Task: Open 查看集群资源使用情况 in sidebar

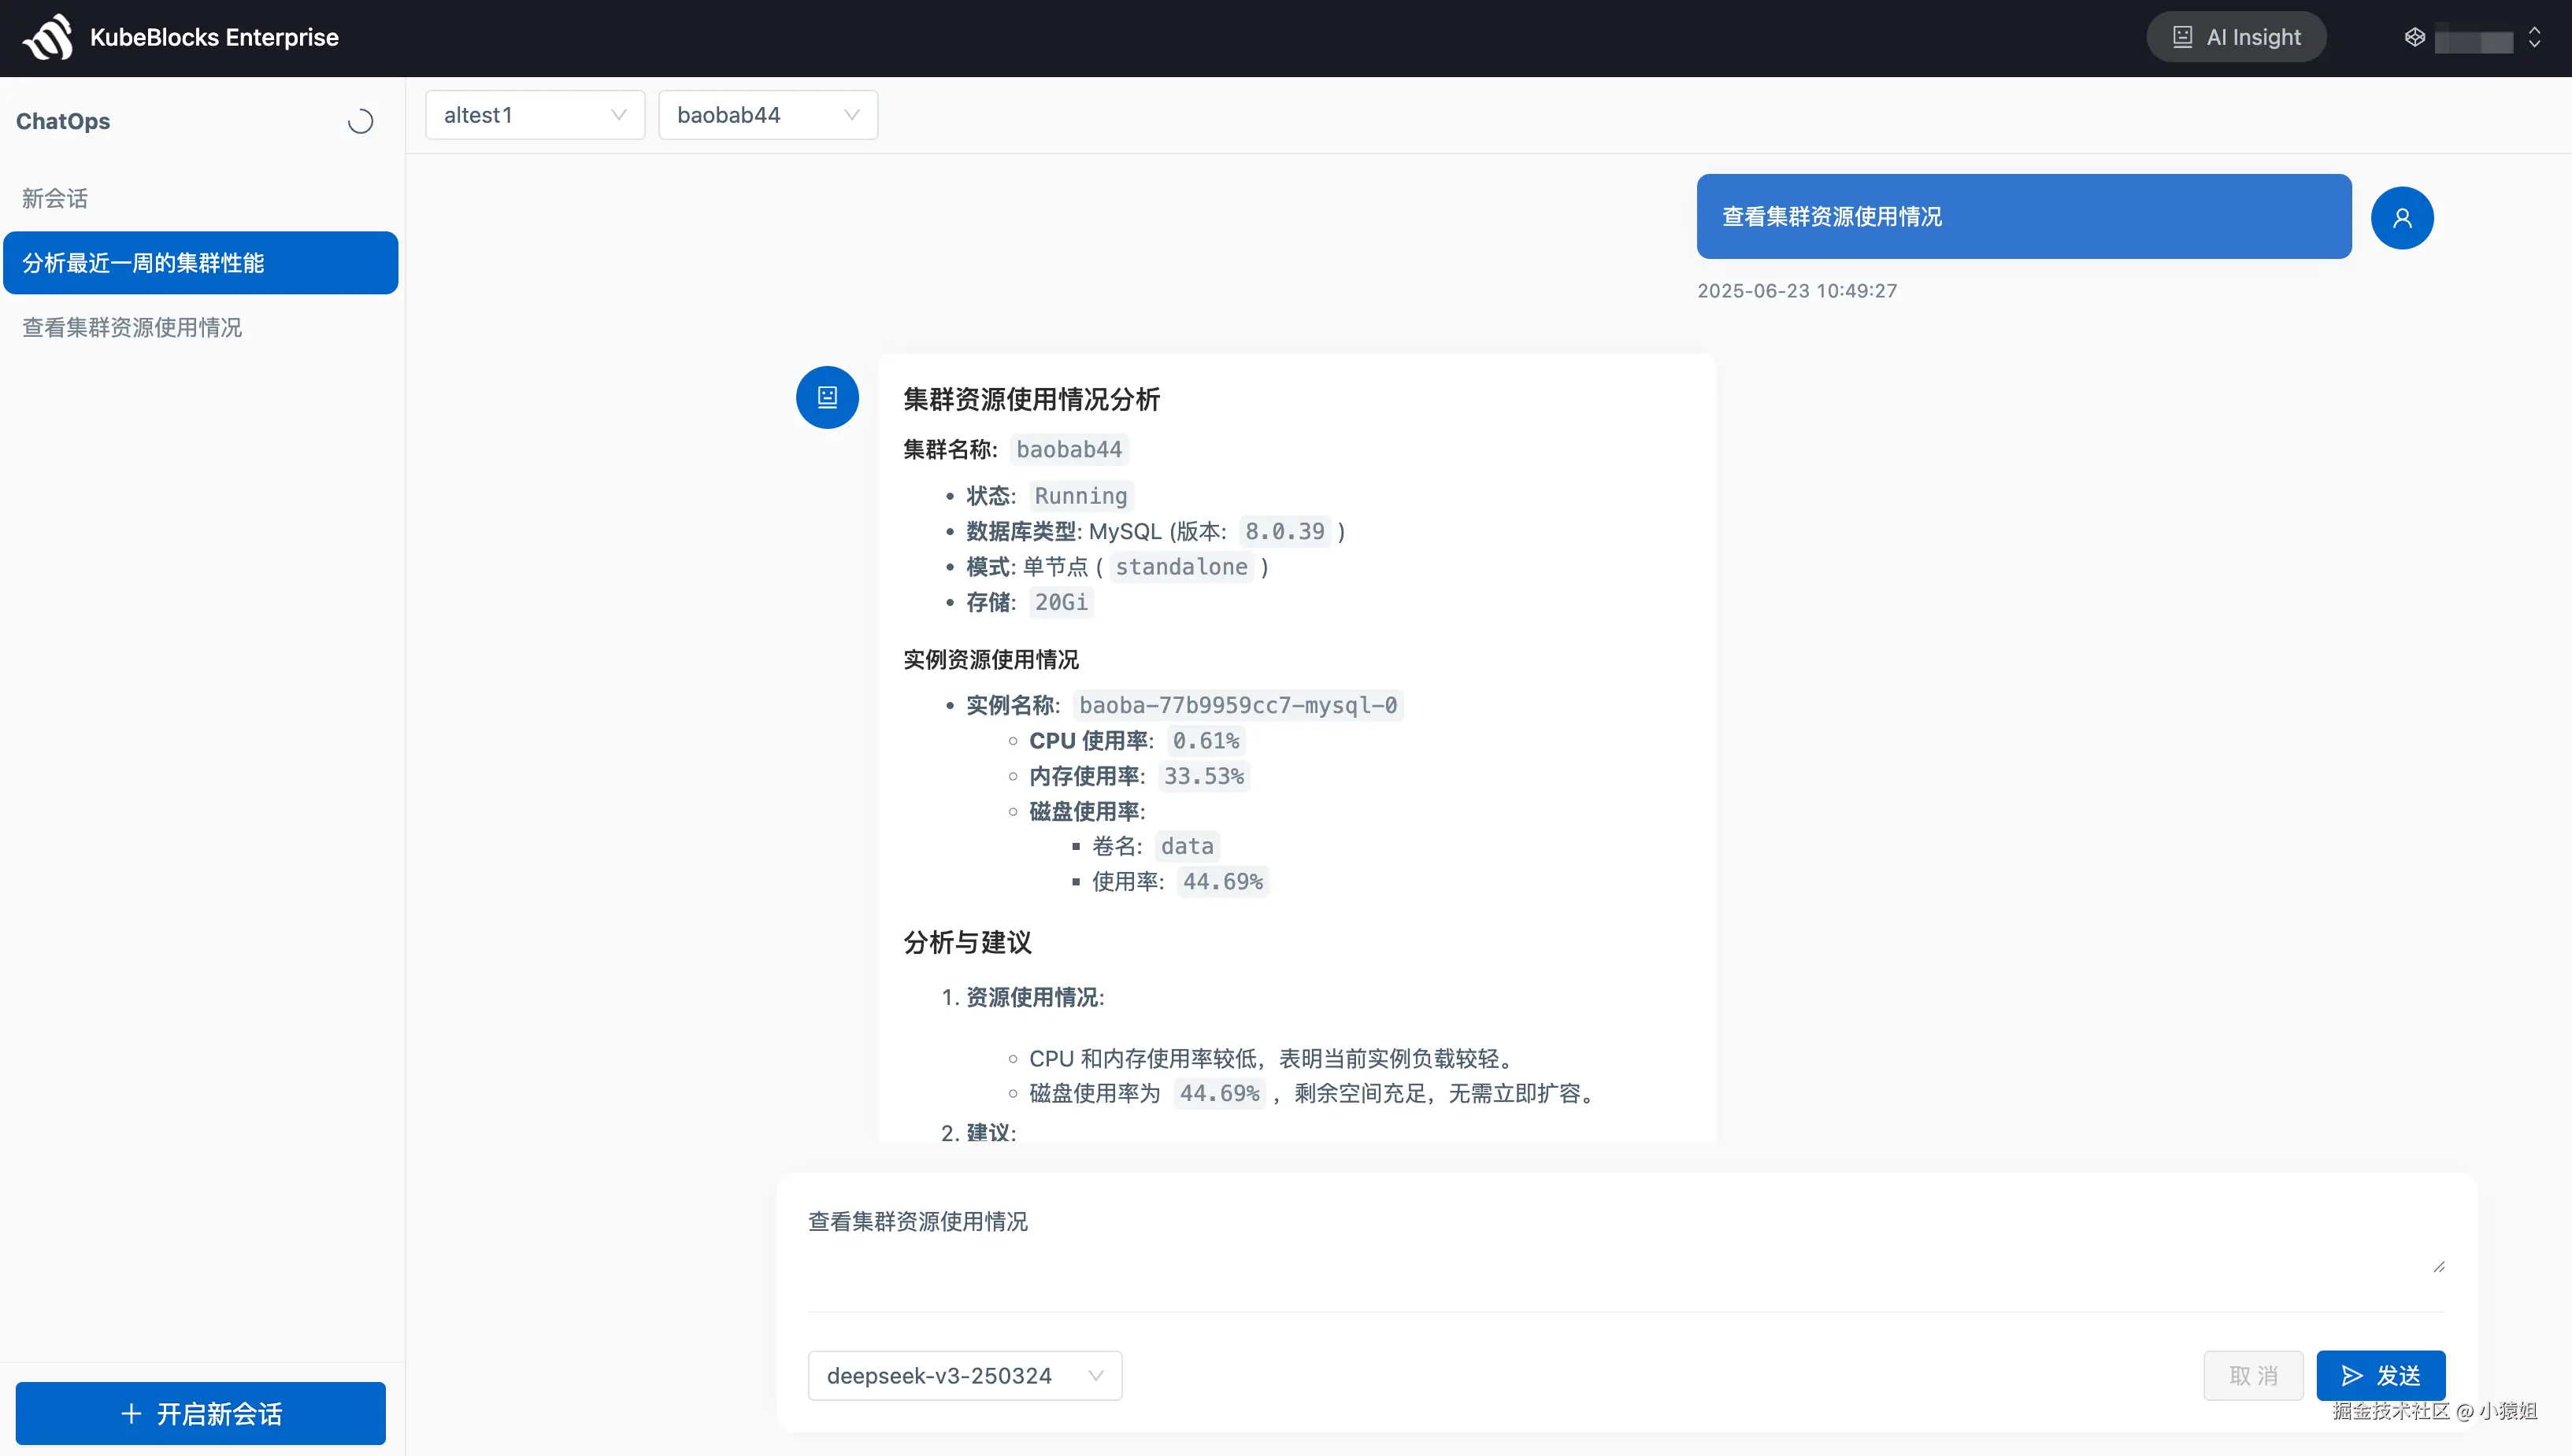Action: coord(132,328)
